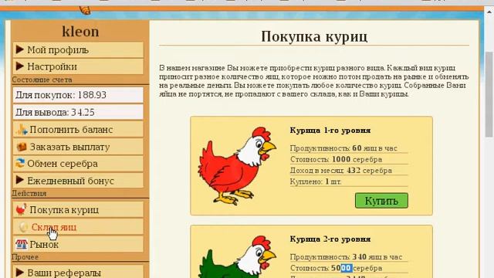The width and height of the screenshot is (494, 278).
Task: Click the triangle arrow beside Ваши рефералы
Action: click(x=20, y=272)
